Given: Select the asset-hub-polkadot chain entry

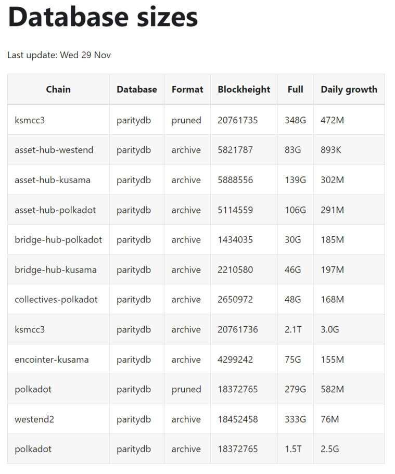Looking at the screenshot, I should pos(55,210).
